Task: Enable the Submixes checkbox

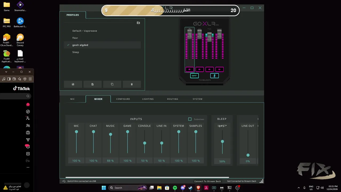Action: (190, 119)
